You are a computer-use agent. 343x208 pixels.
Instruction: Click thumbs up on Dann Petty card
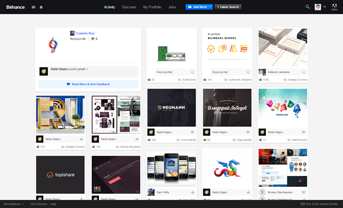click(x=192, y=192)
